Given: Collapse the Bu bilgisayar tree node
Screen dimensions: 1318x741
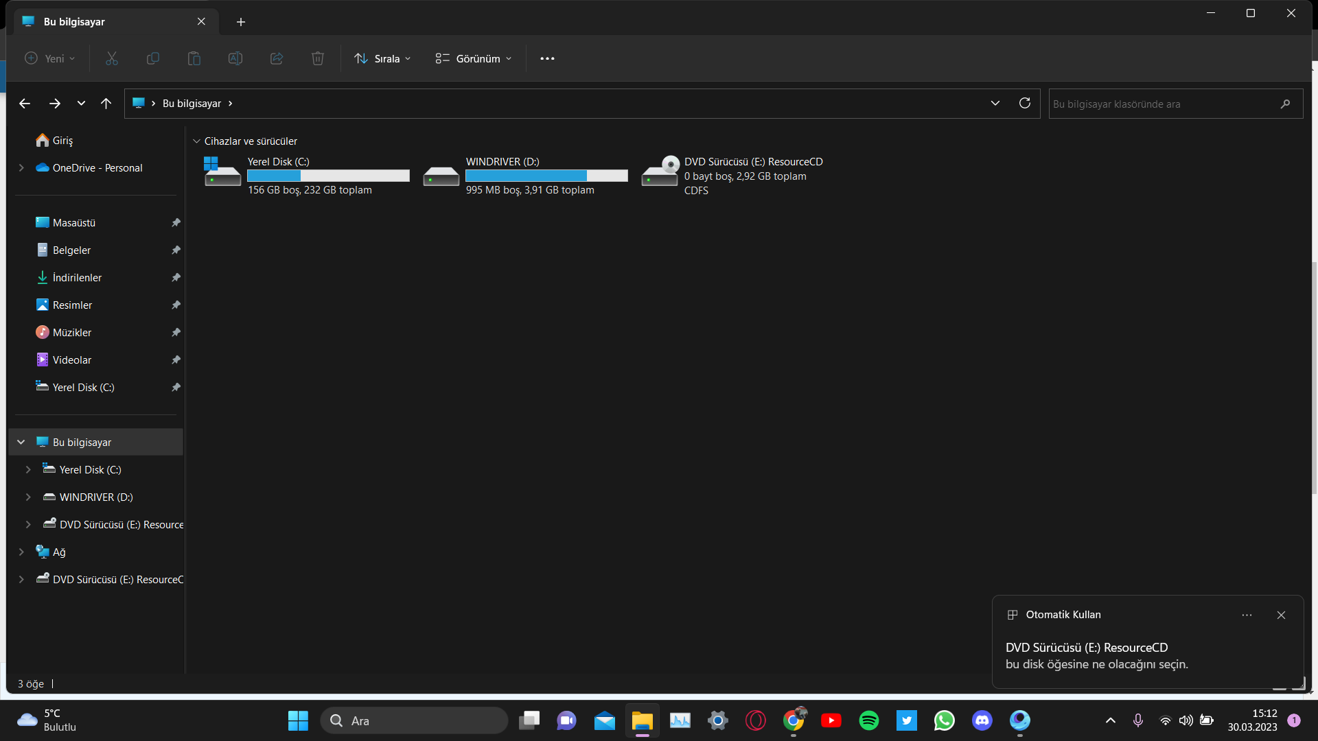Looking at the screenshot, I should 21,442.
